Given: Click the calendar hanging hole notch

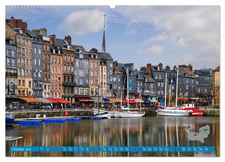Looking at the screenshot, I should (x=112, y=6).
